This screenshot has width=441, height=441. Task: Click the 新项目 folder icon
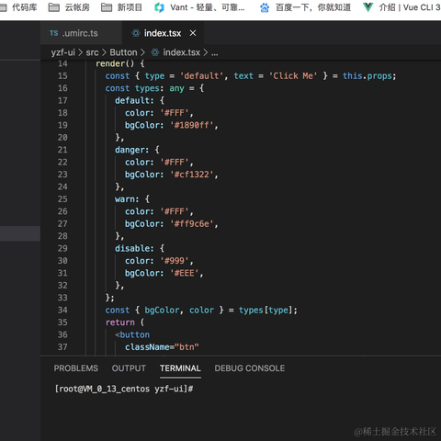coord(107,7)
